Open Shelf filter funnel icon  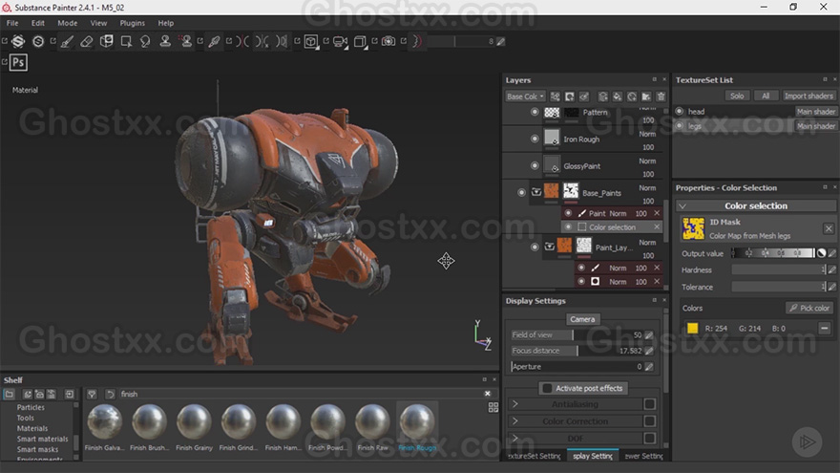(x=92, y=394)
